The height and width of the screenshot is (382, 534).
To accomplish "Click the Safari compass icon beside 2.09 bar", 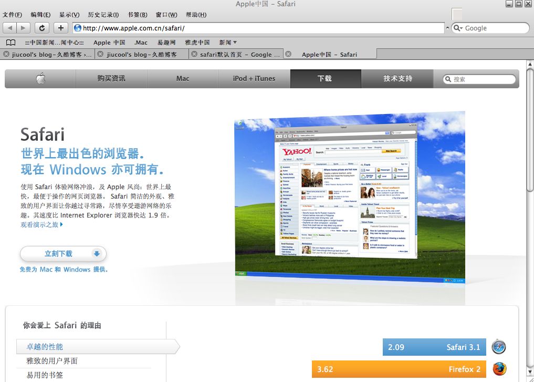I will pos(499,347).
